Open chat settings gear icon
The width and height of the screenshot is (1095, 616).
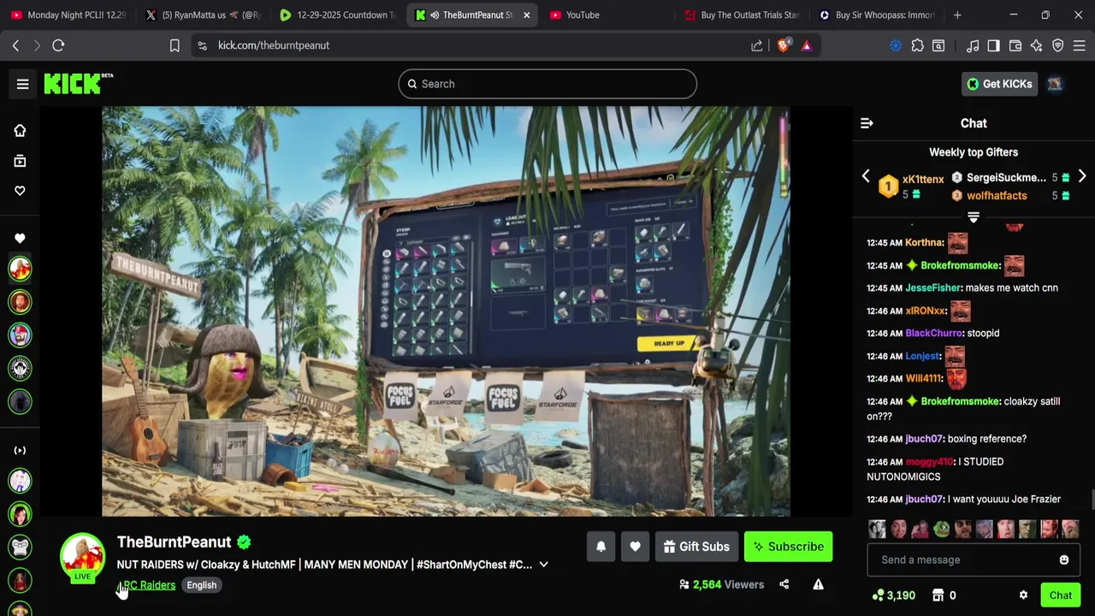point(1023,595)
